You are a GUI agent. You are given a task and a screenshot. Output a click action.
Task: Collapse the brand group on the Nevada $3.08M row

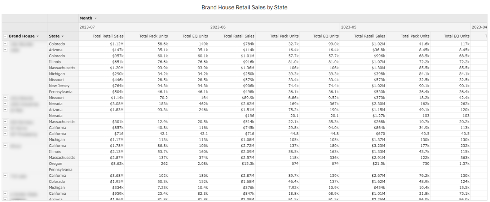5,104
